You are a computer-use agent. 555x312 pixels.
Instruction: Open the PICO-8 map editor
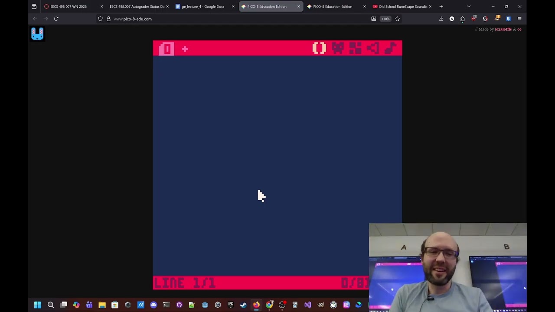click(x=355, y=48)
